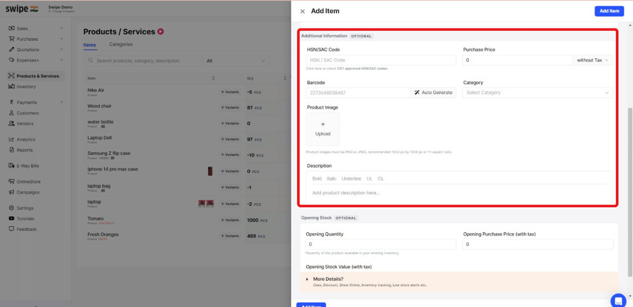Click the Purchases cart icon
Screen dimensions: 633x307
click(12, 39)
